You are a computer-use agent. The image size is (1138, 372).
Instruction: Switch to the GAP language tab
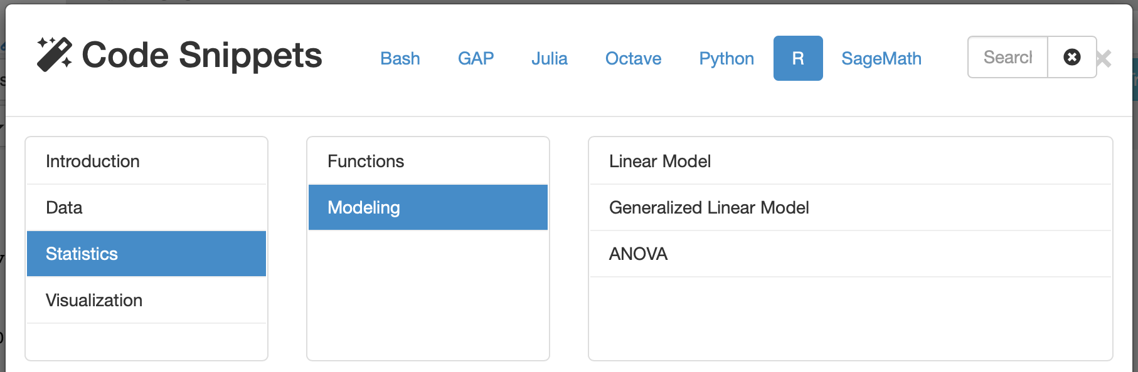point(476,58)
